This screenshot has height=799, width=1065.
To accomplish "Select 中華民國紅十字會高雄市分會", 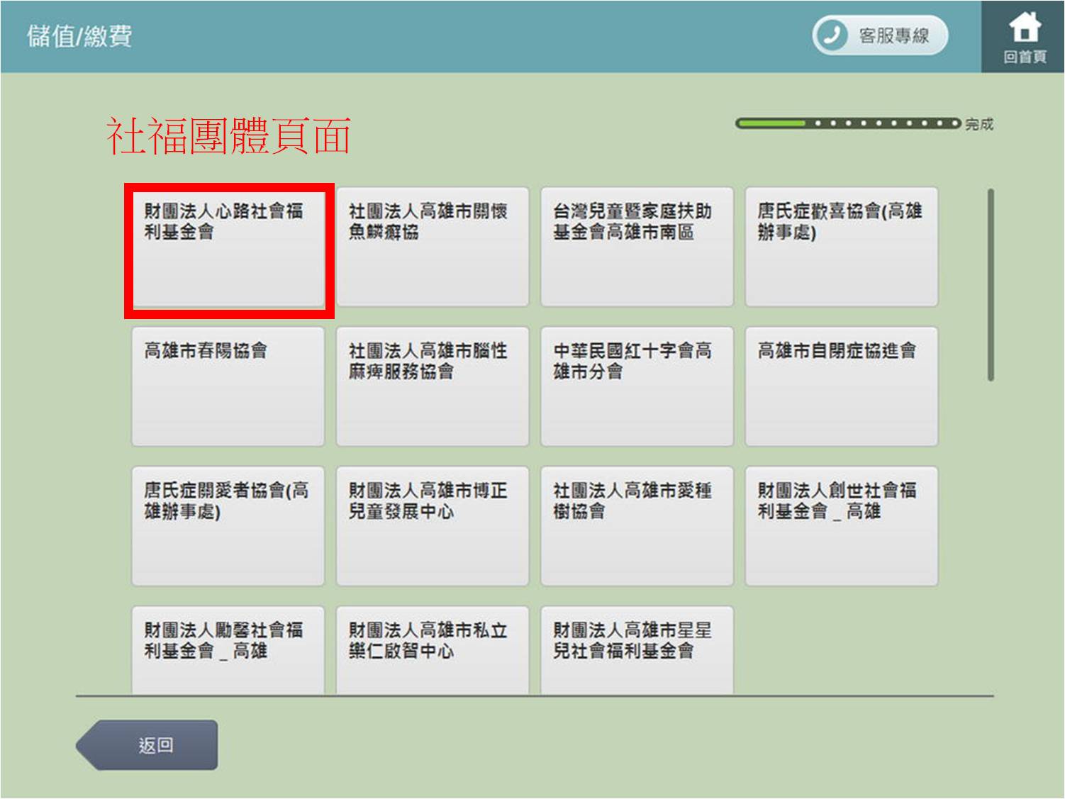I will click(637, 386).
